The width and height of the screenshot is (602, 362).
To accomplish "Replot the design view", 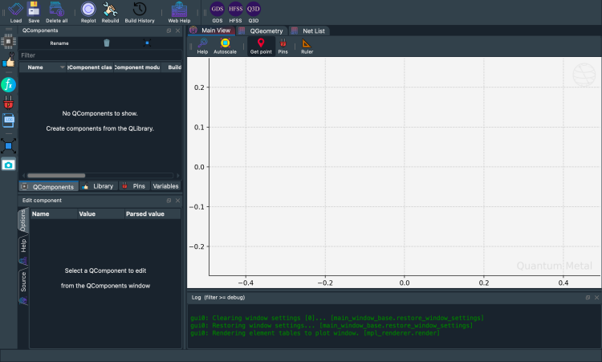I will [88, 12].
